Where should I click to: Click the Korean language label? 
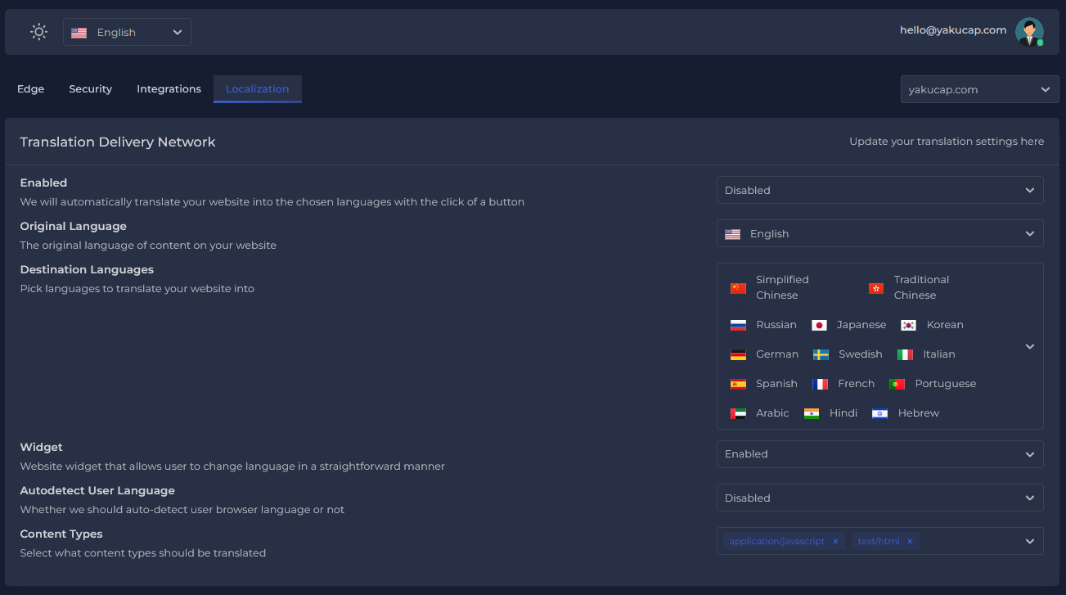[x=945, y=325]
